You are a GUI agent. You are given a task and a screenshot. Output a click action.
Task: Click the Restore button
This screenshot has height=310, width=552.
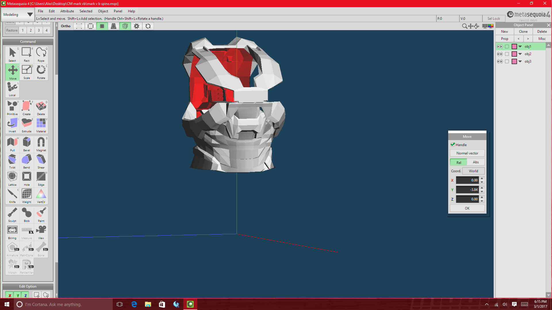[12, 30]
